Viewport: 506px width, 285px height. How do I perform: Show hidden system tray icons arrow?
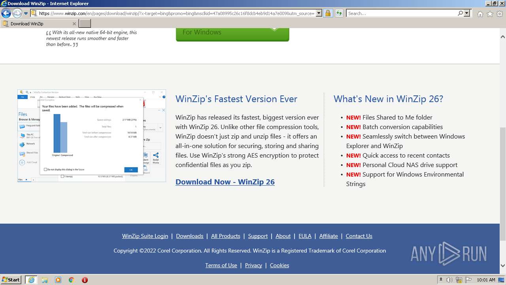441,280
